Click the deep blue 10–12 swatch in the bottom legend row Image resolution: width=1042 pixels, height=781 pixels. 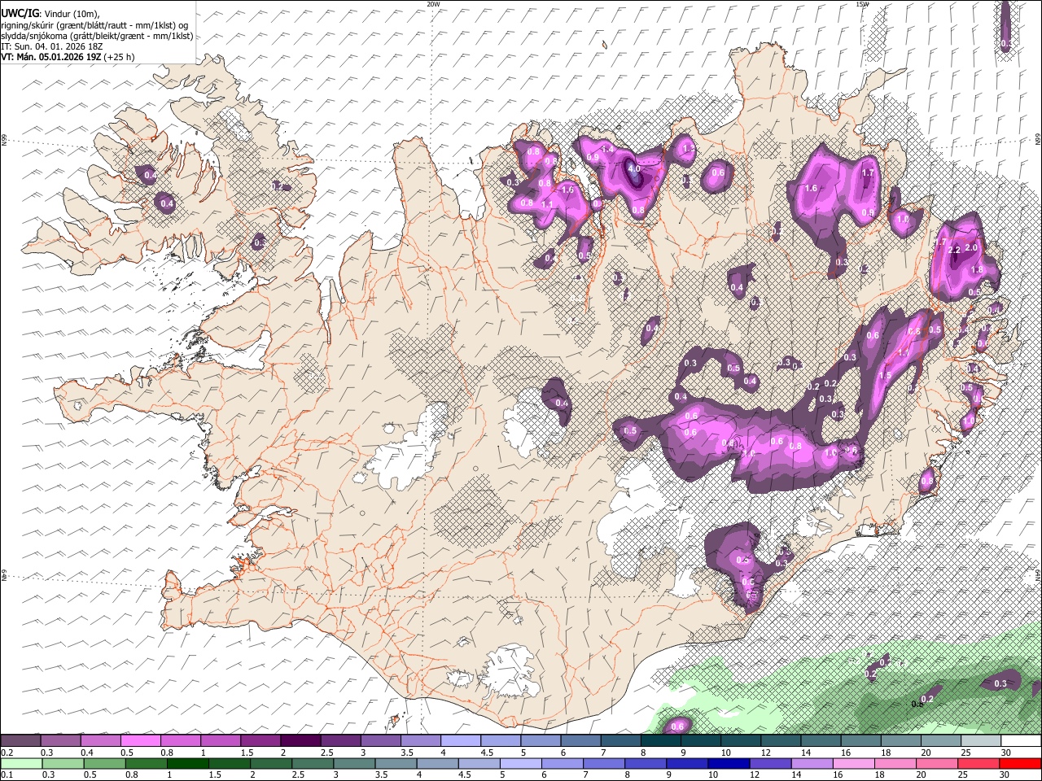coord(729,763)
